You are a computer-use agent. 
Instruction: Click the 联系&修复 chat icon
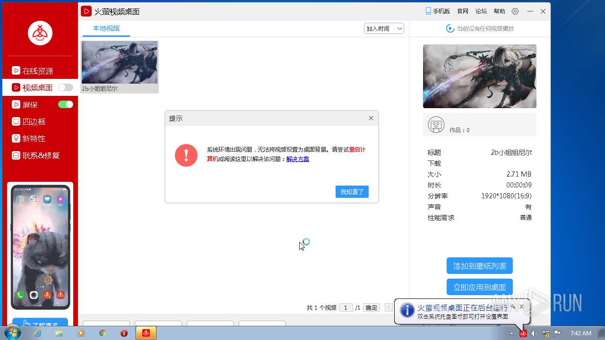click(16, 155)
